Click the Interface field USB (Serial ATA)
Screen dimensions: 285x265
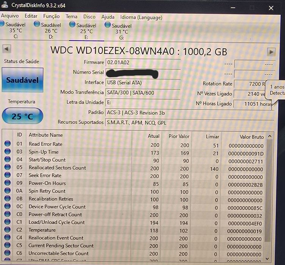coord(143,83)
